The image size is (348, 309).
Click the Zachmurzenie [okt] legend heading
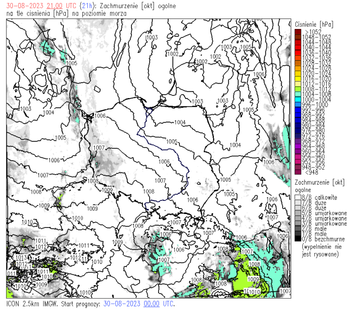coord(319,182)
